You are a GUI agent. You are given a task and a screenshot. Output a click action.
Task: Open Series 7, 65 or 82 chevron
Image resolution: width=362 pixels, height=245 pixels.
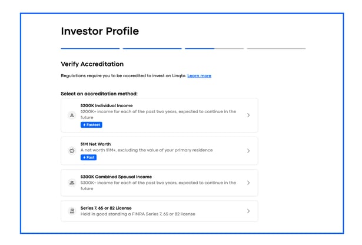click(x=248, y=211)
